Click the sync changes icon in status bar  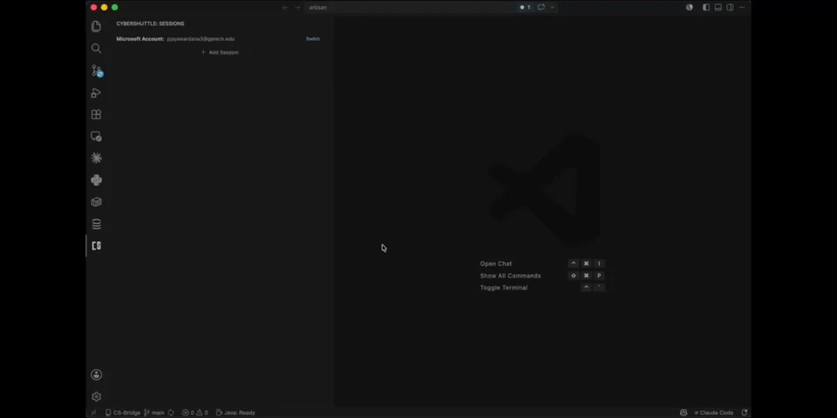[171, 413]
